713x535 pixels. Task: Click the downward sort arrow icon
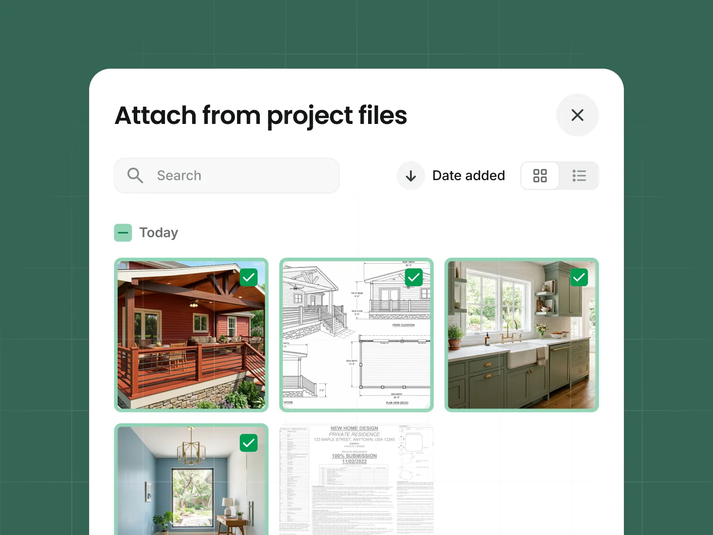[x=410, y=176]
